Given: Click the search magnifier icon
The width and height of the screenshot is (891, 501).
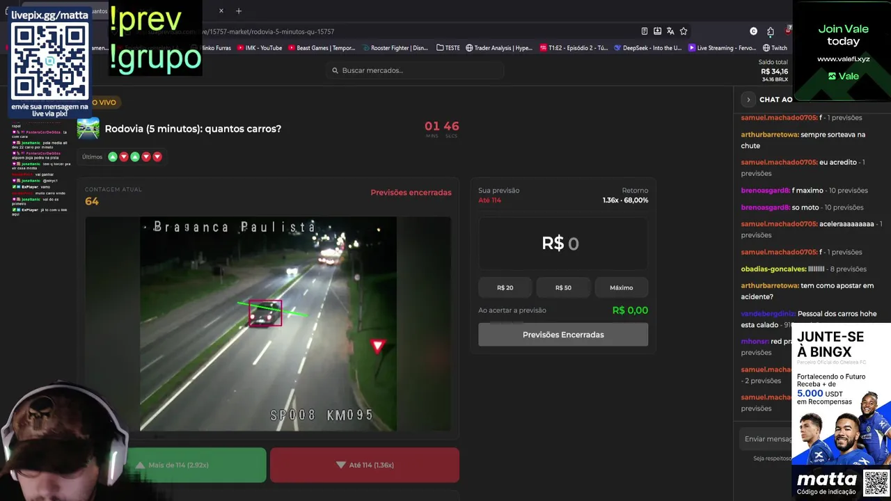Looking at the screenshot, I should (335, 70).
